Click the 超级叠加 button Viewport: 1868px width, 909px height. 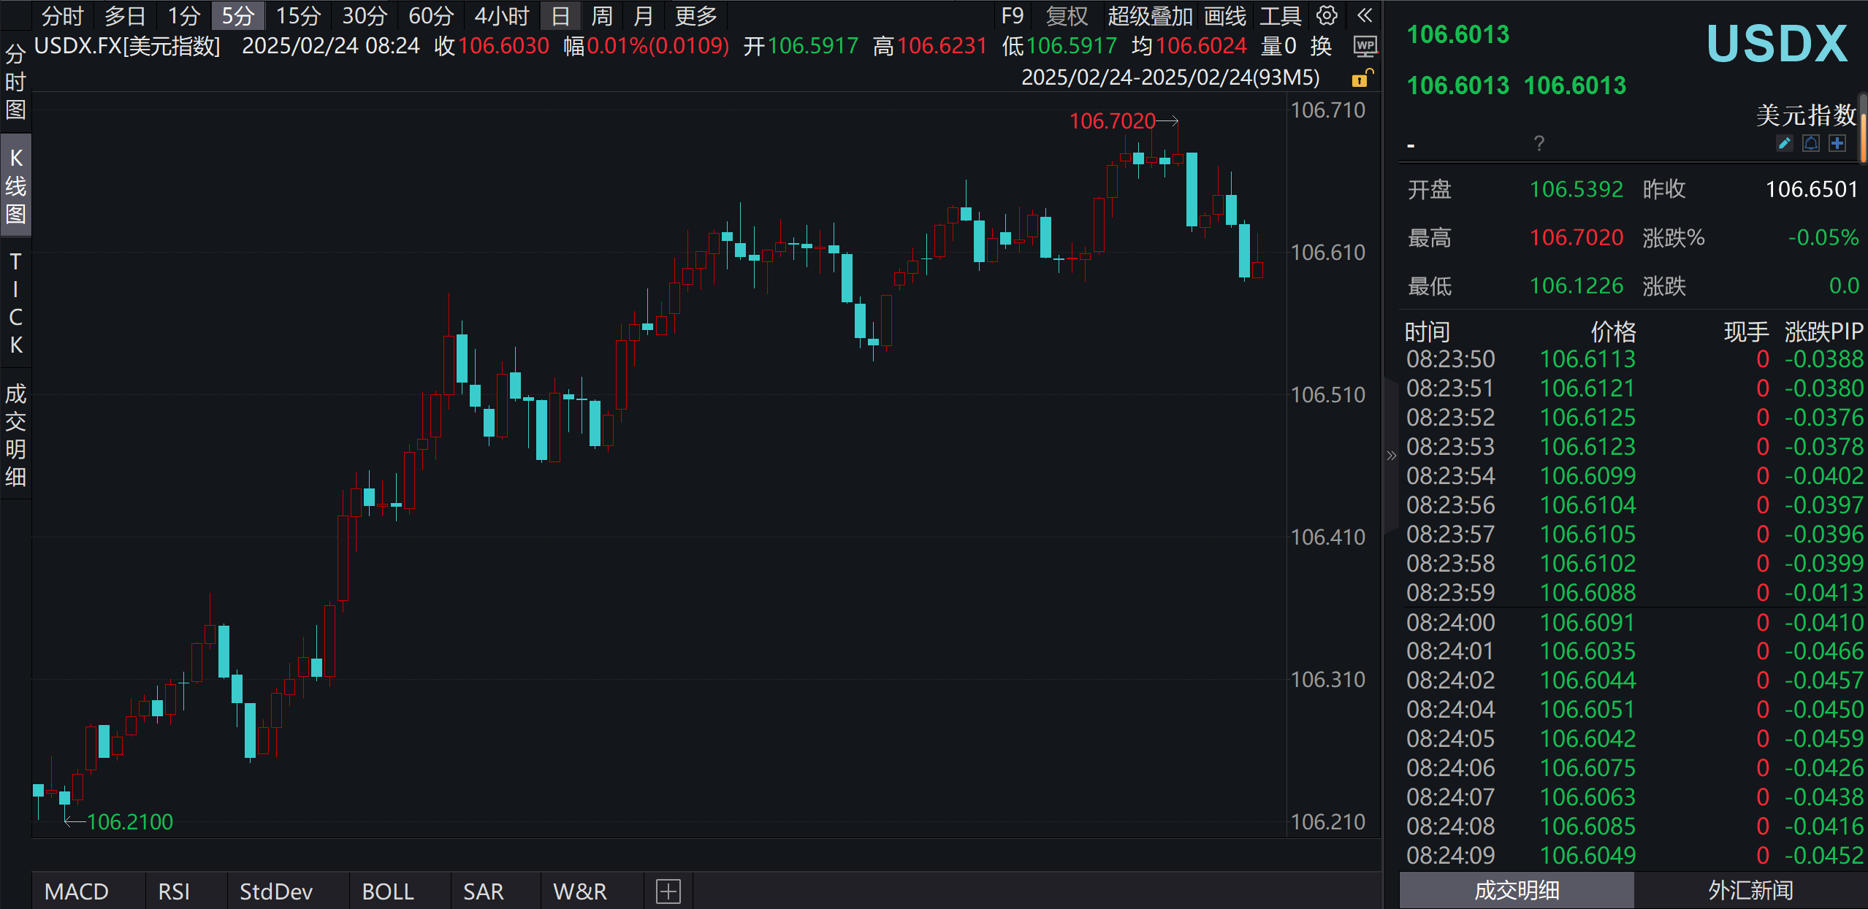[1149, 15]
